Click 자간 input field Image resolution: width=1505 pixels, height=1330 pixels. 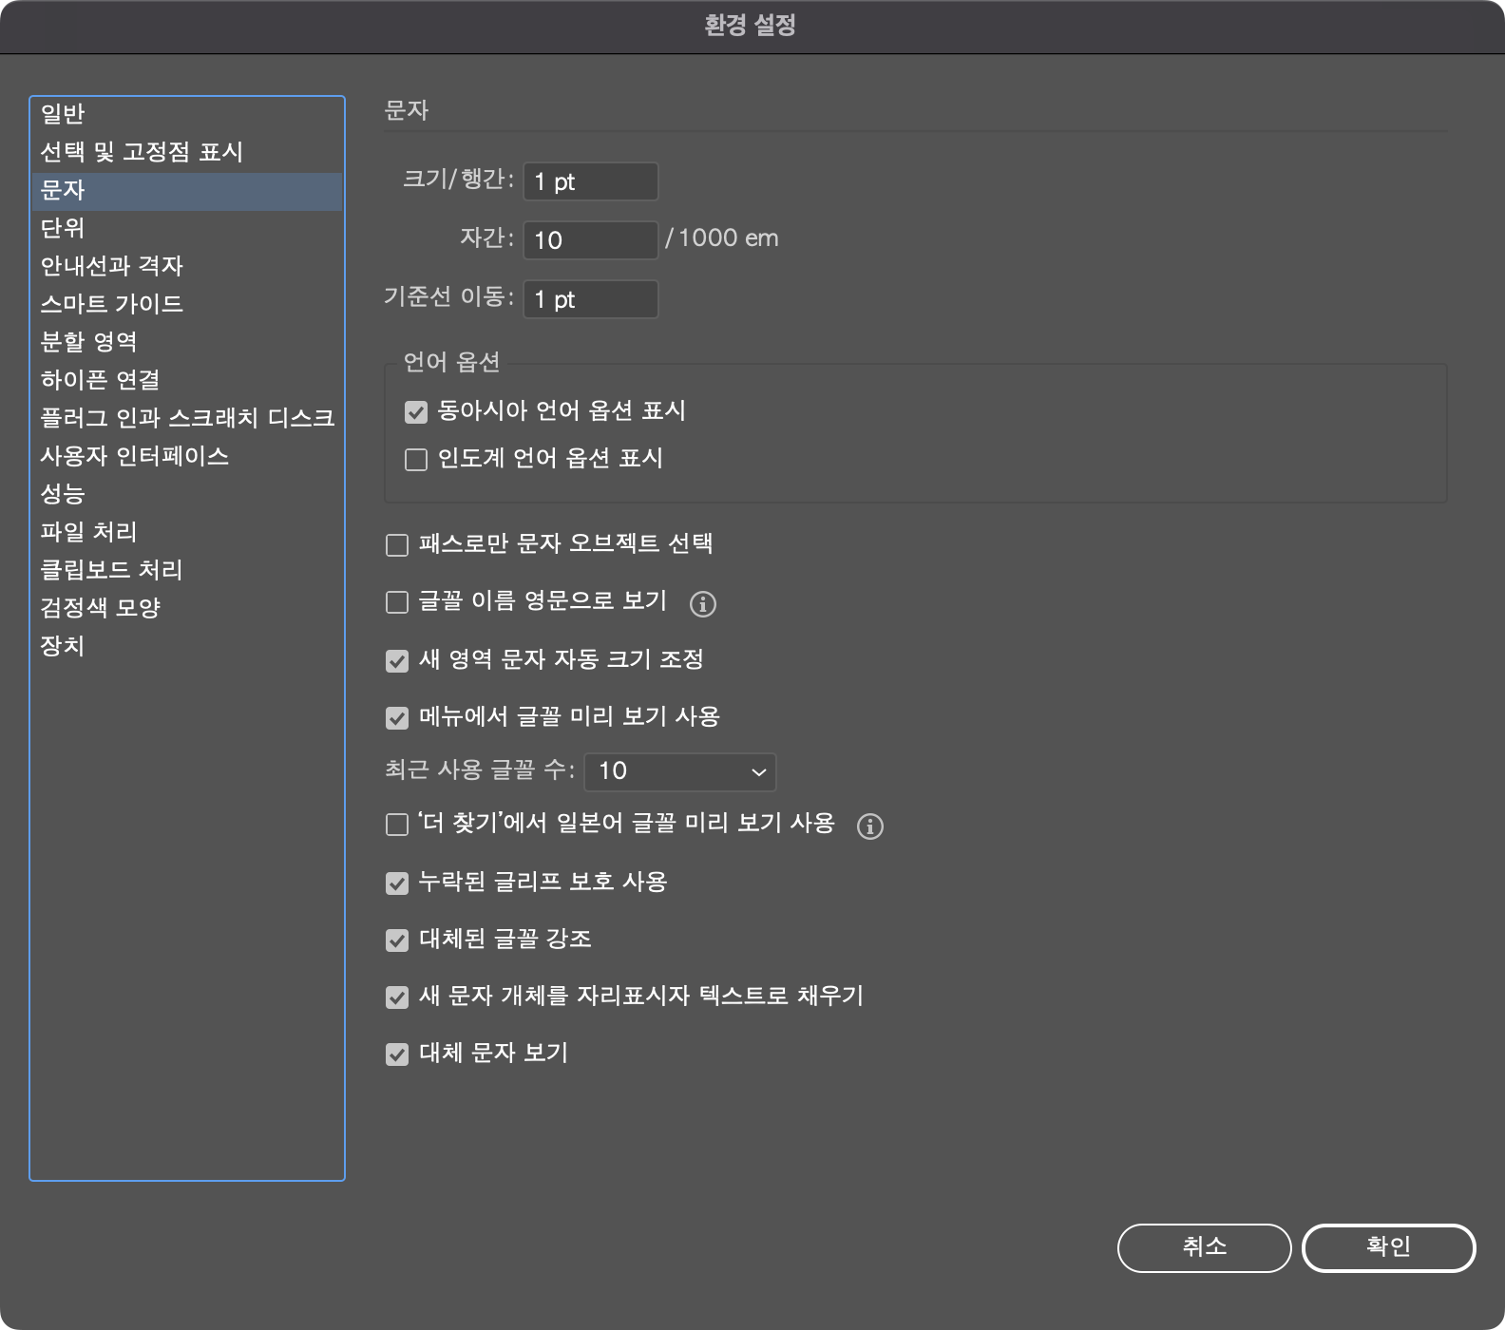click(591, 240)
